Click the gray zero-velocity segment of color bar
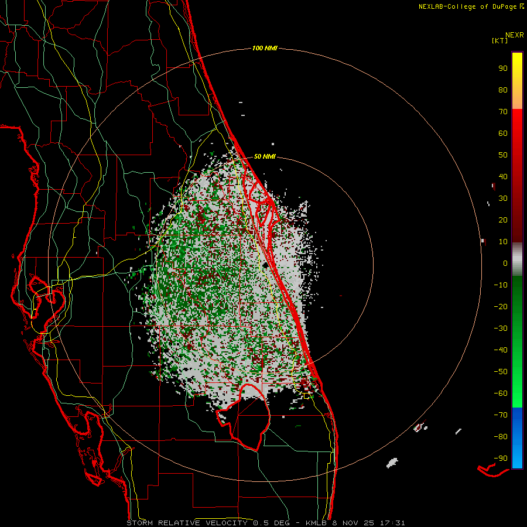 click(517, 259)
